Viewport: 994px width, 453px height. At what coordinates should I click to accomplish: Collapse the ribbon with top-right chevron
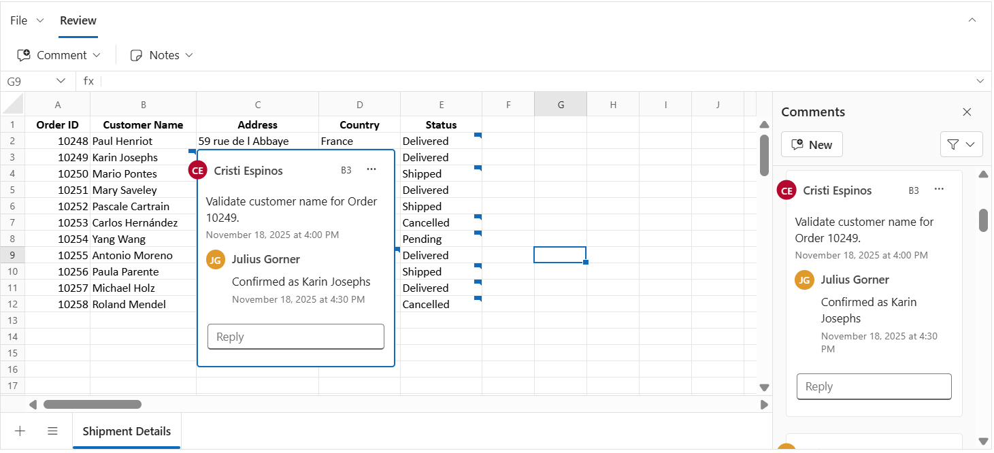click(x=972, y=20)
